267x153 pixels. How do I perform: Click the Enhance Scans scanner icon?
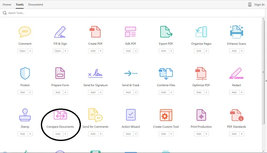pyautogui.click(x=237, y=32)
